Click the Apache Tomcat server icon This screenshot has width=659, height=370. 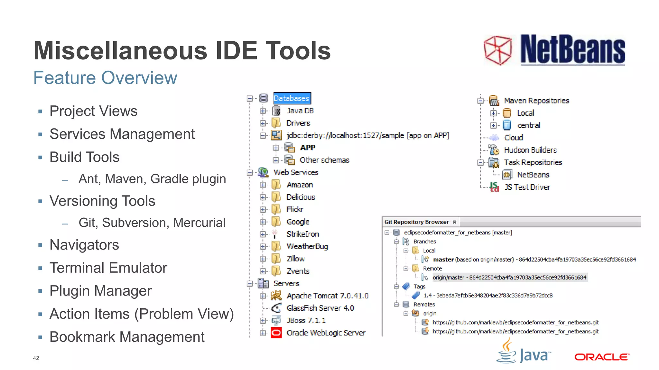coord(276,295)
